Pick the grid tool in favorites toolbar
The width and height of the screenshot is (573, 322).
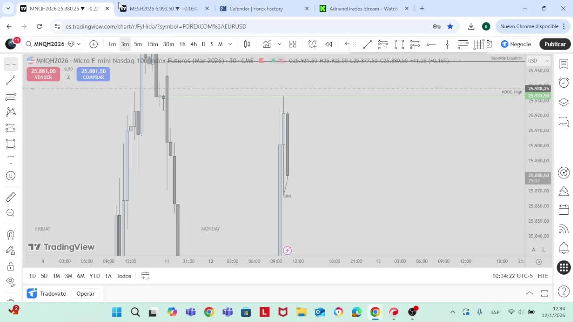click(x=479, y=44)
